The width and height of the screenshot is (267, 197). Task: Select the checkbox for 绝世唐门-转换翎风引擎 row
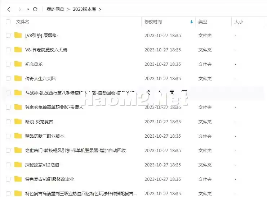click(x=8, y=151)
